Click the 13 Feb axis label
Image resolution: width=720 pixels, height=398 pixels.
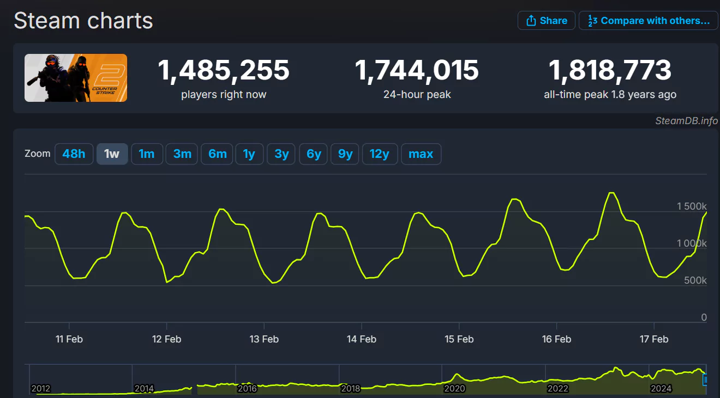[x=264, y=339]
